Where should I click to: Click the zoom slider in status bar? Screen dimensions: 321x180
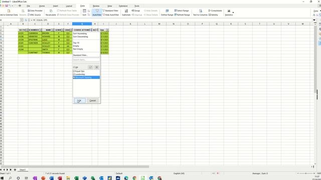point(306,173)
